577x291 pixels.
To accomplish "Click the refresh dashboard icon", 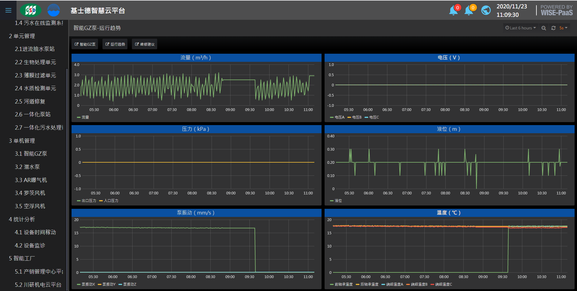I will [553, 28].
